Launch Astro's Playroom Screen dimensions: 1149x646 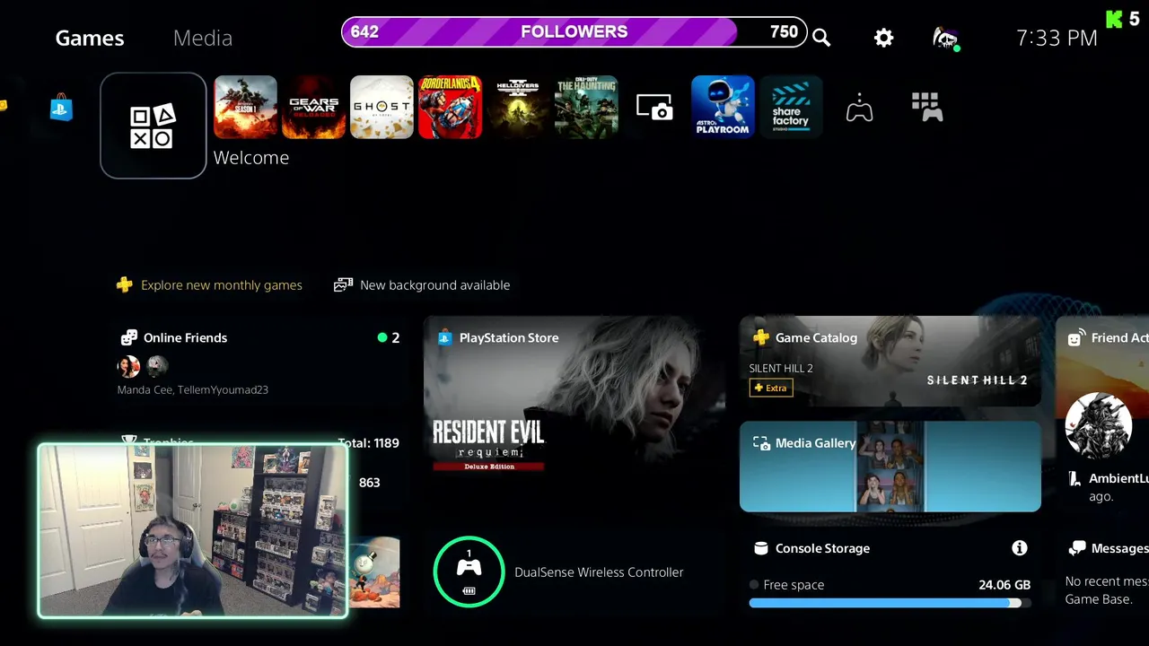(x=724, y=107)
